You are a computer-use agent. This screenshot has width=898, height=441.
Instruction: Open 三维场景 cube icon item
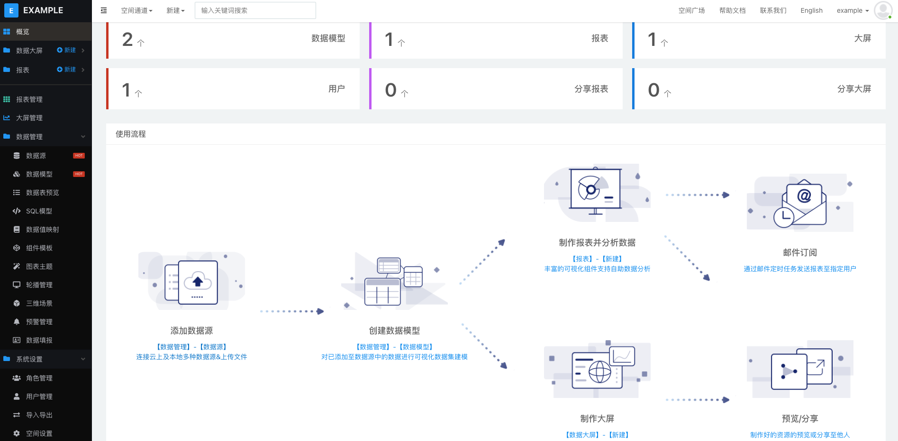[17, 303]
